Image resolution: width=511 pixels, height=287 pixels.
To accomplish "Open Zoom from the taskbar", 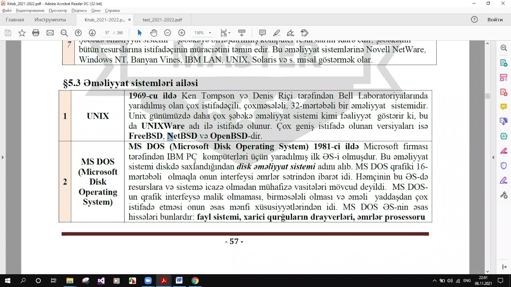I will [148, 281].
